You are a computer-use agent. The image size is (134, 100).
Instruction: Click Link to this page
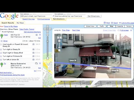pyautogui.click(x=128, y=23)
